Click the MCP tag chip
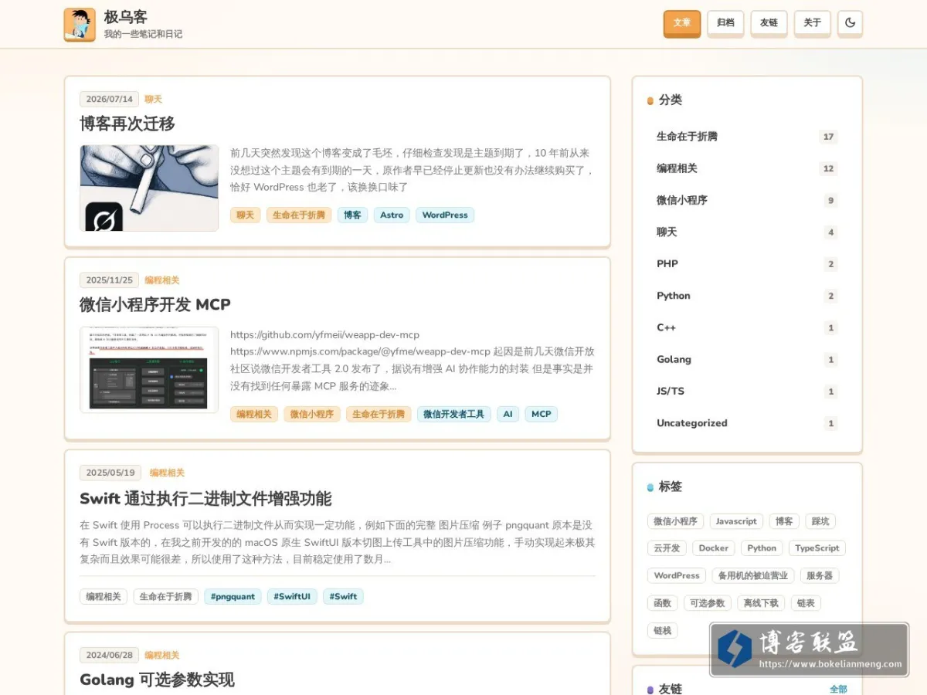927x695 pixels. 542,415
